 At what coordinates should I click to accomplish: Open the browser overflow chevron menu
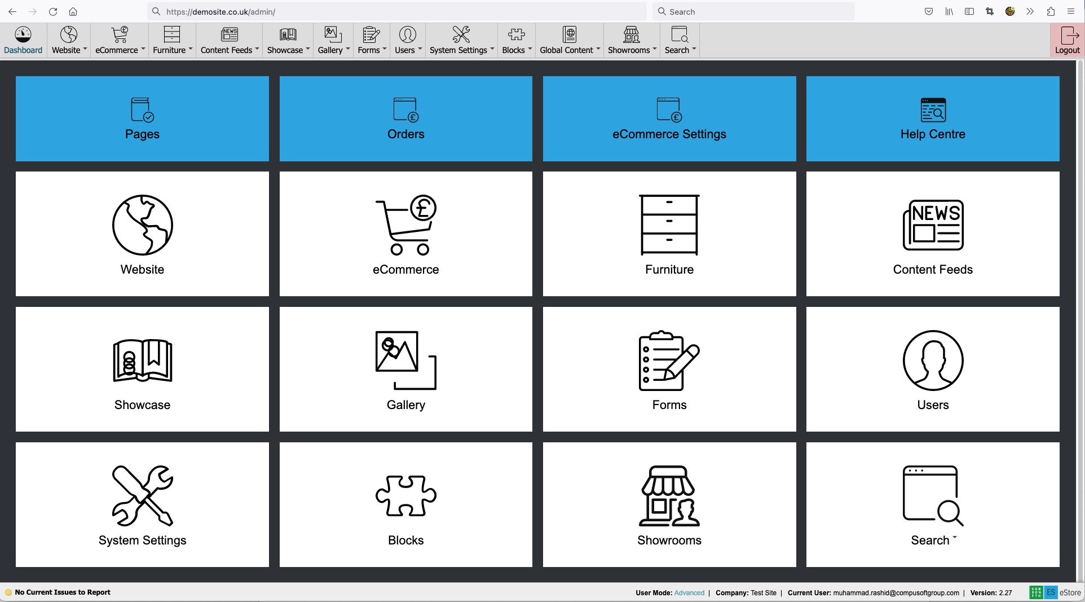pos(1030,11)
